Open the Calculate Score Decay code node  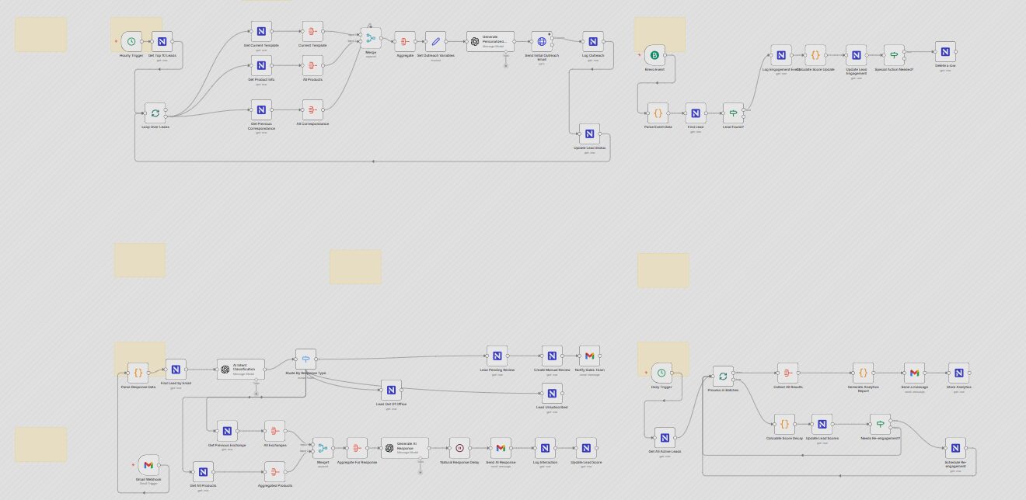pyautogui.click(x=784, y=424)
